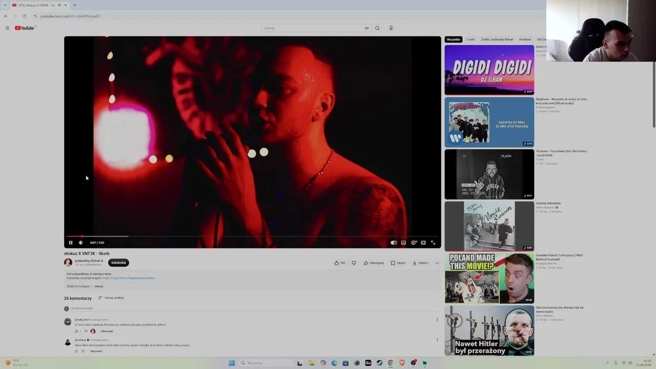Open the Skaldowie Official Audio thumbnail
The image size is (656, 369).
click(489, 122)
